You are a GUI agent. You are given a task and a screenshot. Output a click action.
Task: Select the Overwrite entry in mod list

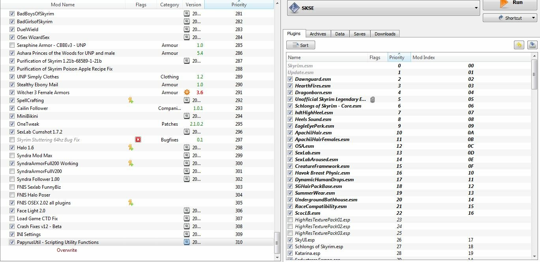click(x=67, y=250)
